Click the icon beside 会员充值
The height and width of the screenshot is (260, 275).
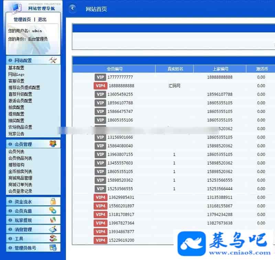[x=53, y=211]
